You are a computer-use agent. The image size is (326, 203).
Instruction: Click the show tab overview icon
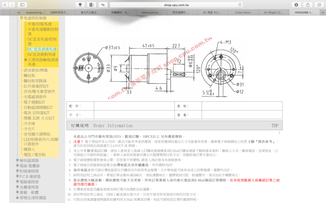318,4
